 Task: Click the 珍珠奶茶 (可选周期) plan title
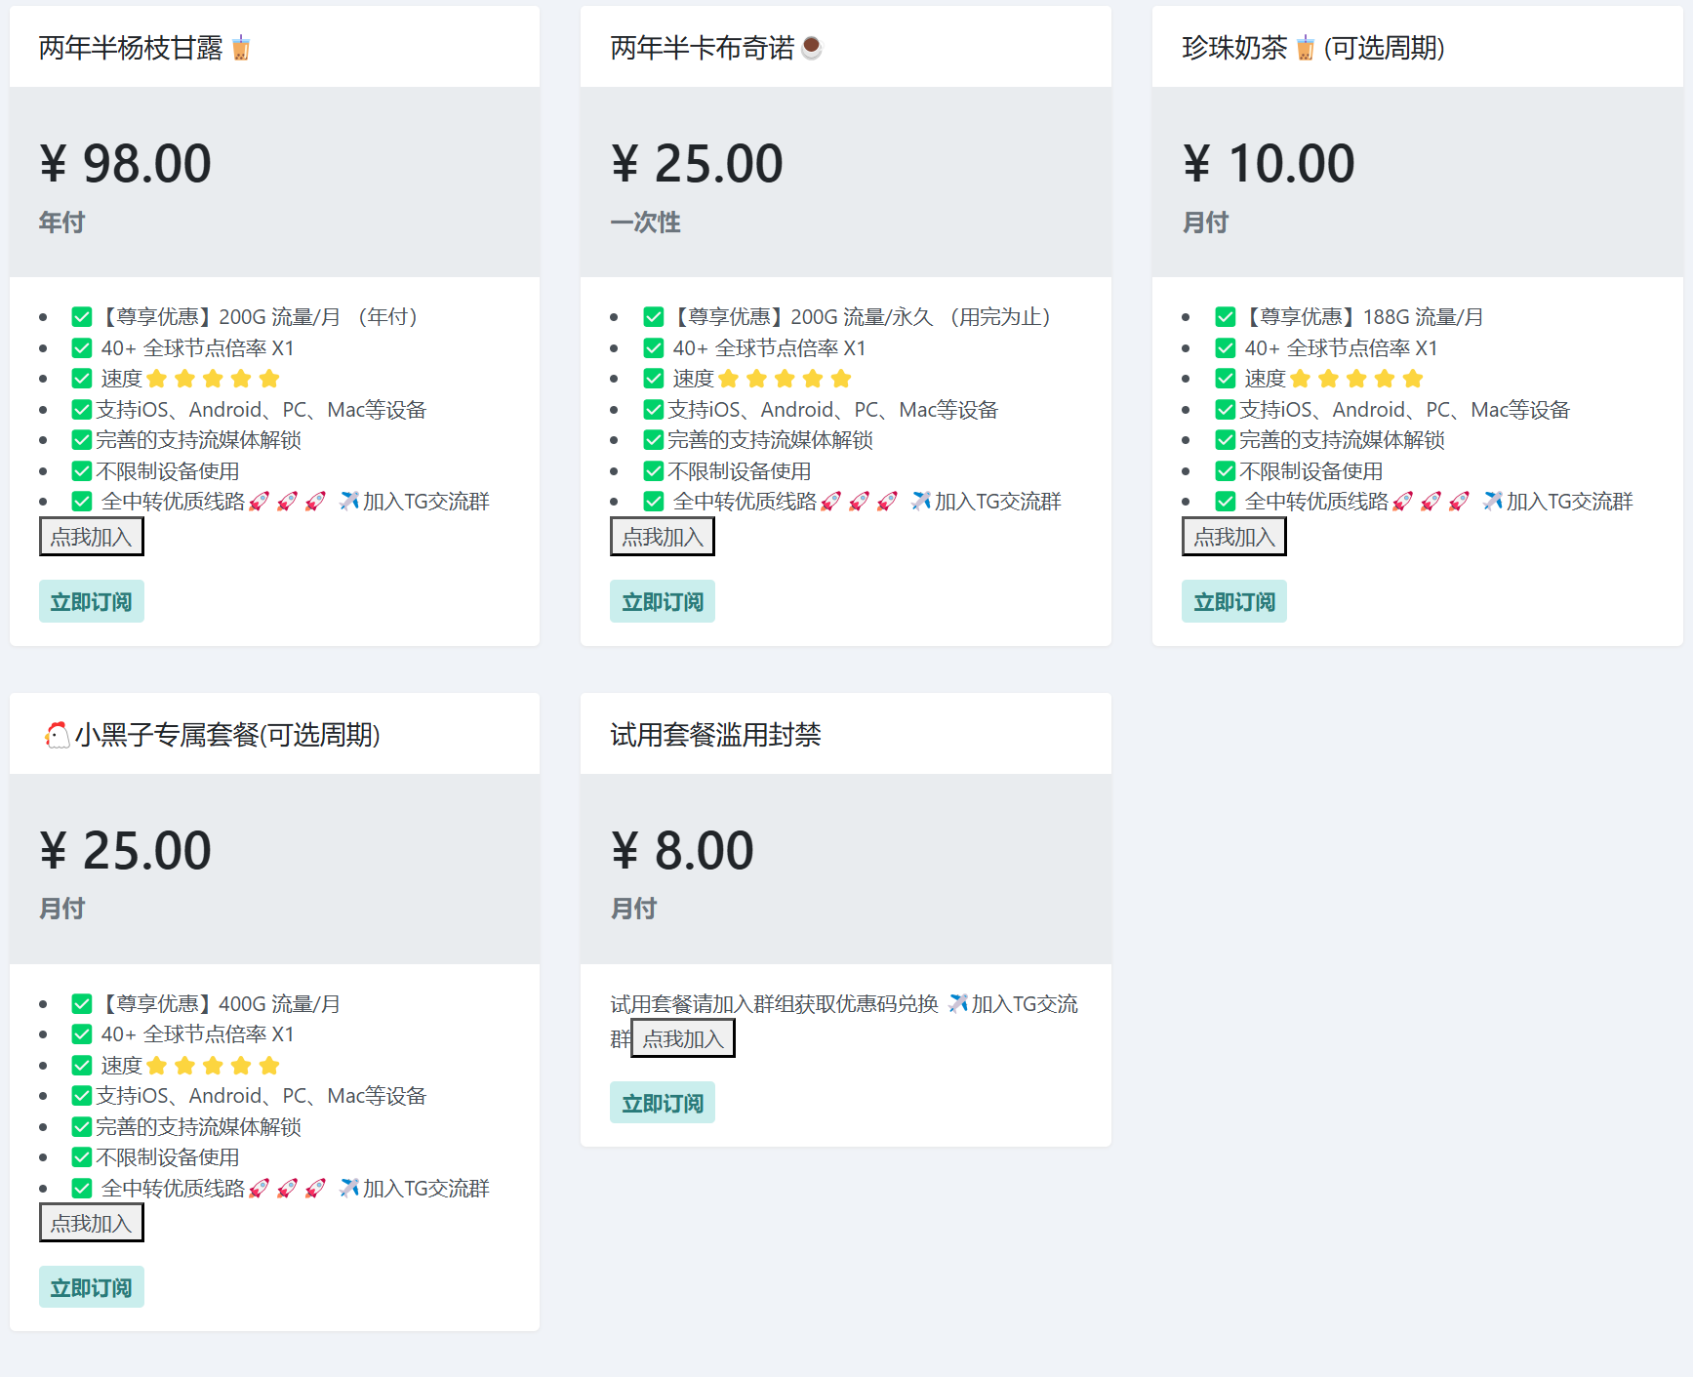pos(1313,48)
